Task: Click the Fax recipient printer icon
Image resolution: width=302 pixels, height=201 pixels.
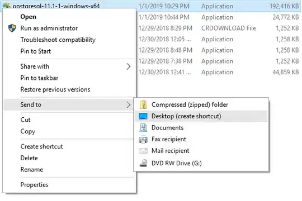Action: (143, 139)
